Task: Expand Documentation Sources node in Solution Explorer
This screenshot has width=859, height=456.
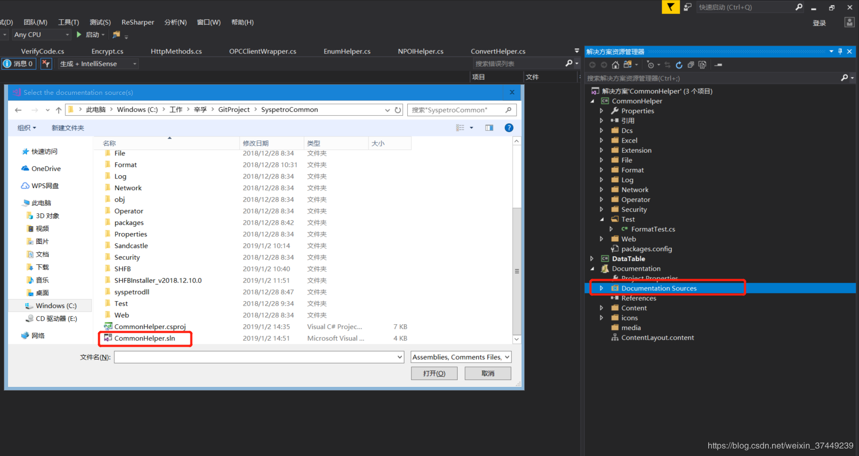Action: click(x=601, y=288)
